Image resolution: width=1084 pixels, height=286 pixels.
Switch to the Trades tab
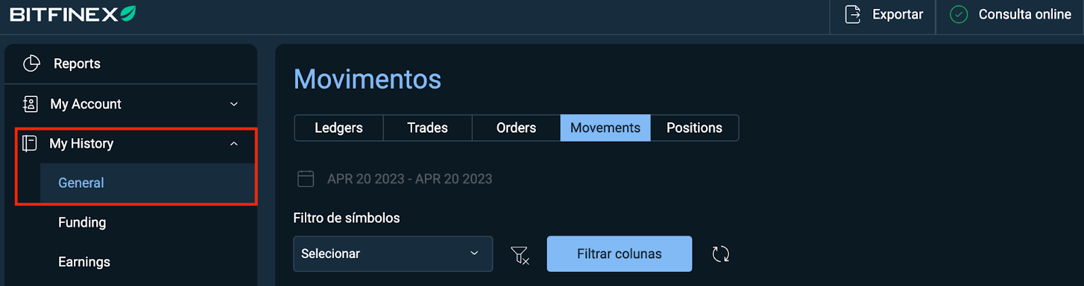(x=428, y=127)
